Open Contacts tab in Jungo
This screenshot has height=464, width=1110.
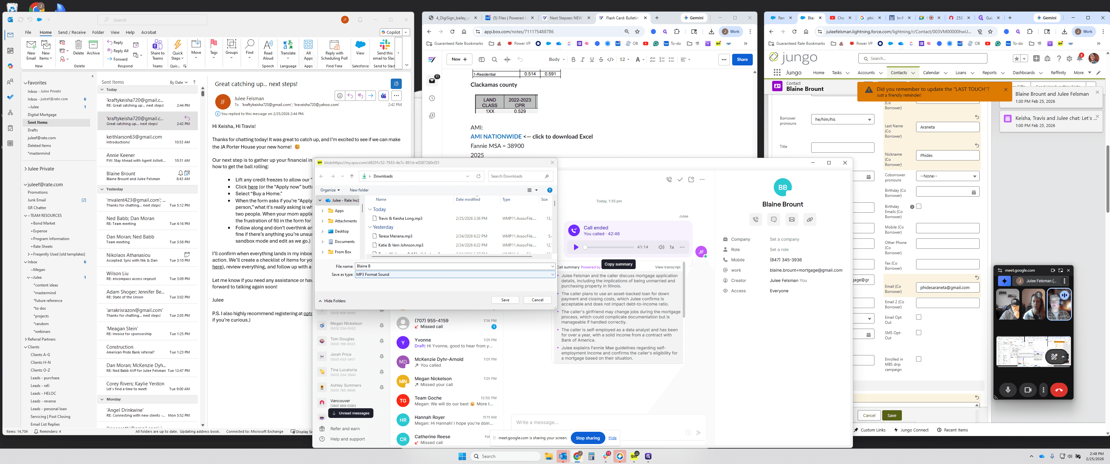(x=898, y=73)
